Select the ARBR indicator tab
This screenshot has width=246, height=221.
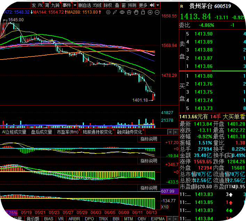[74, 219]
